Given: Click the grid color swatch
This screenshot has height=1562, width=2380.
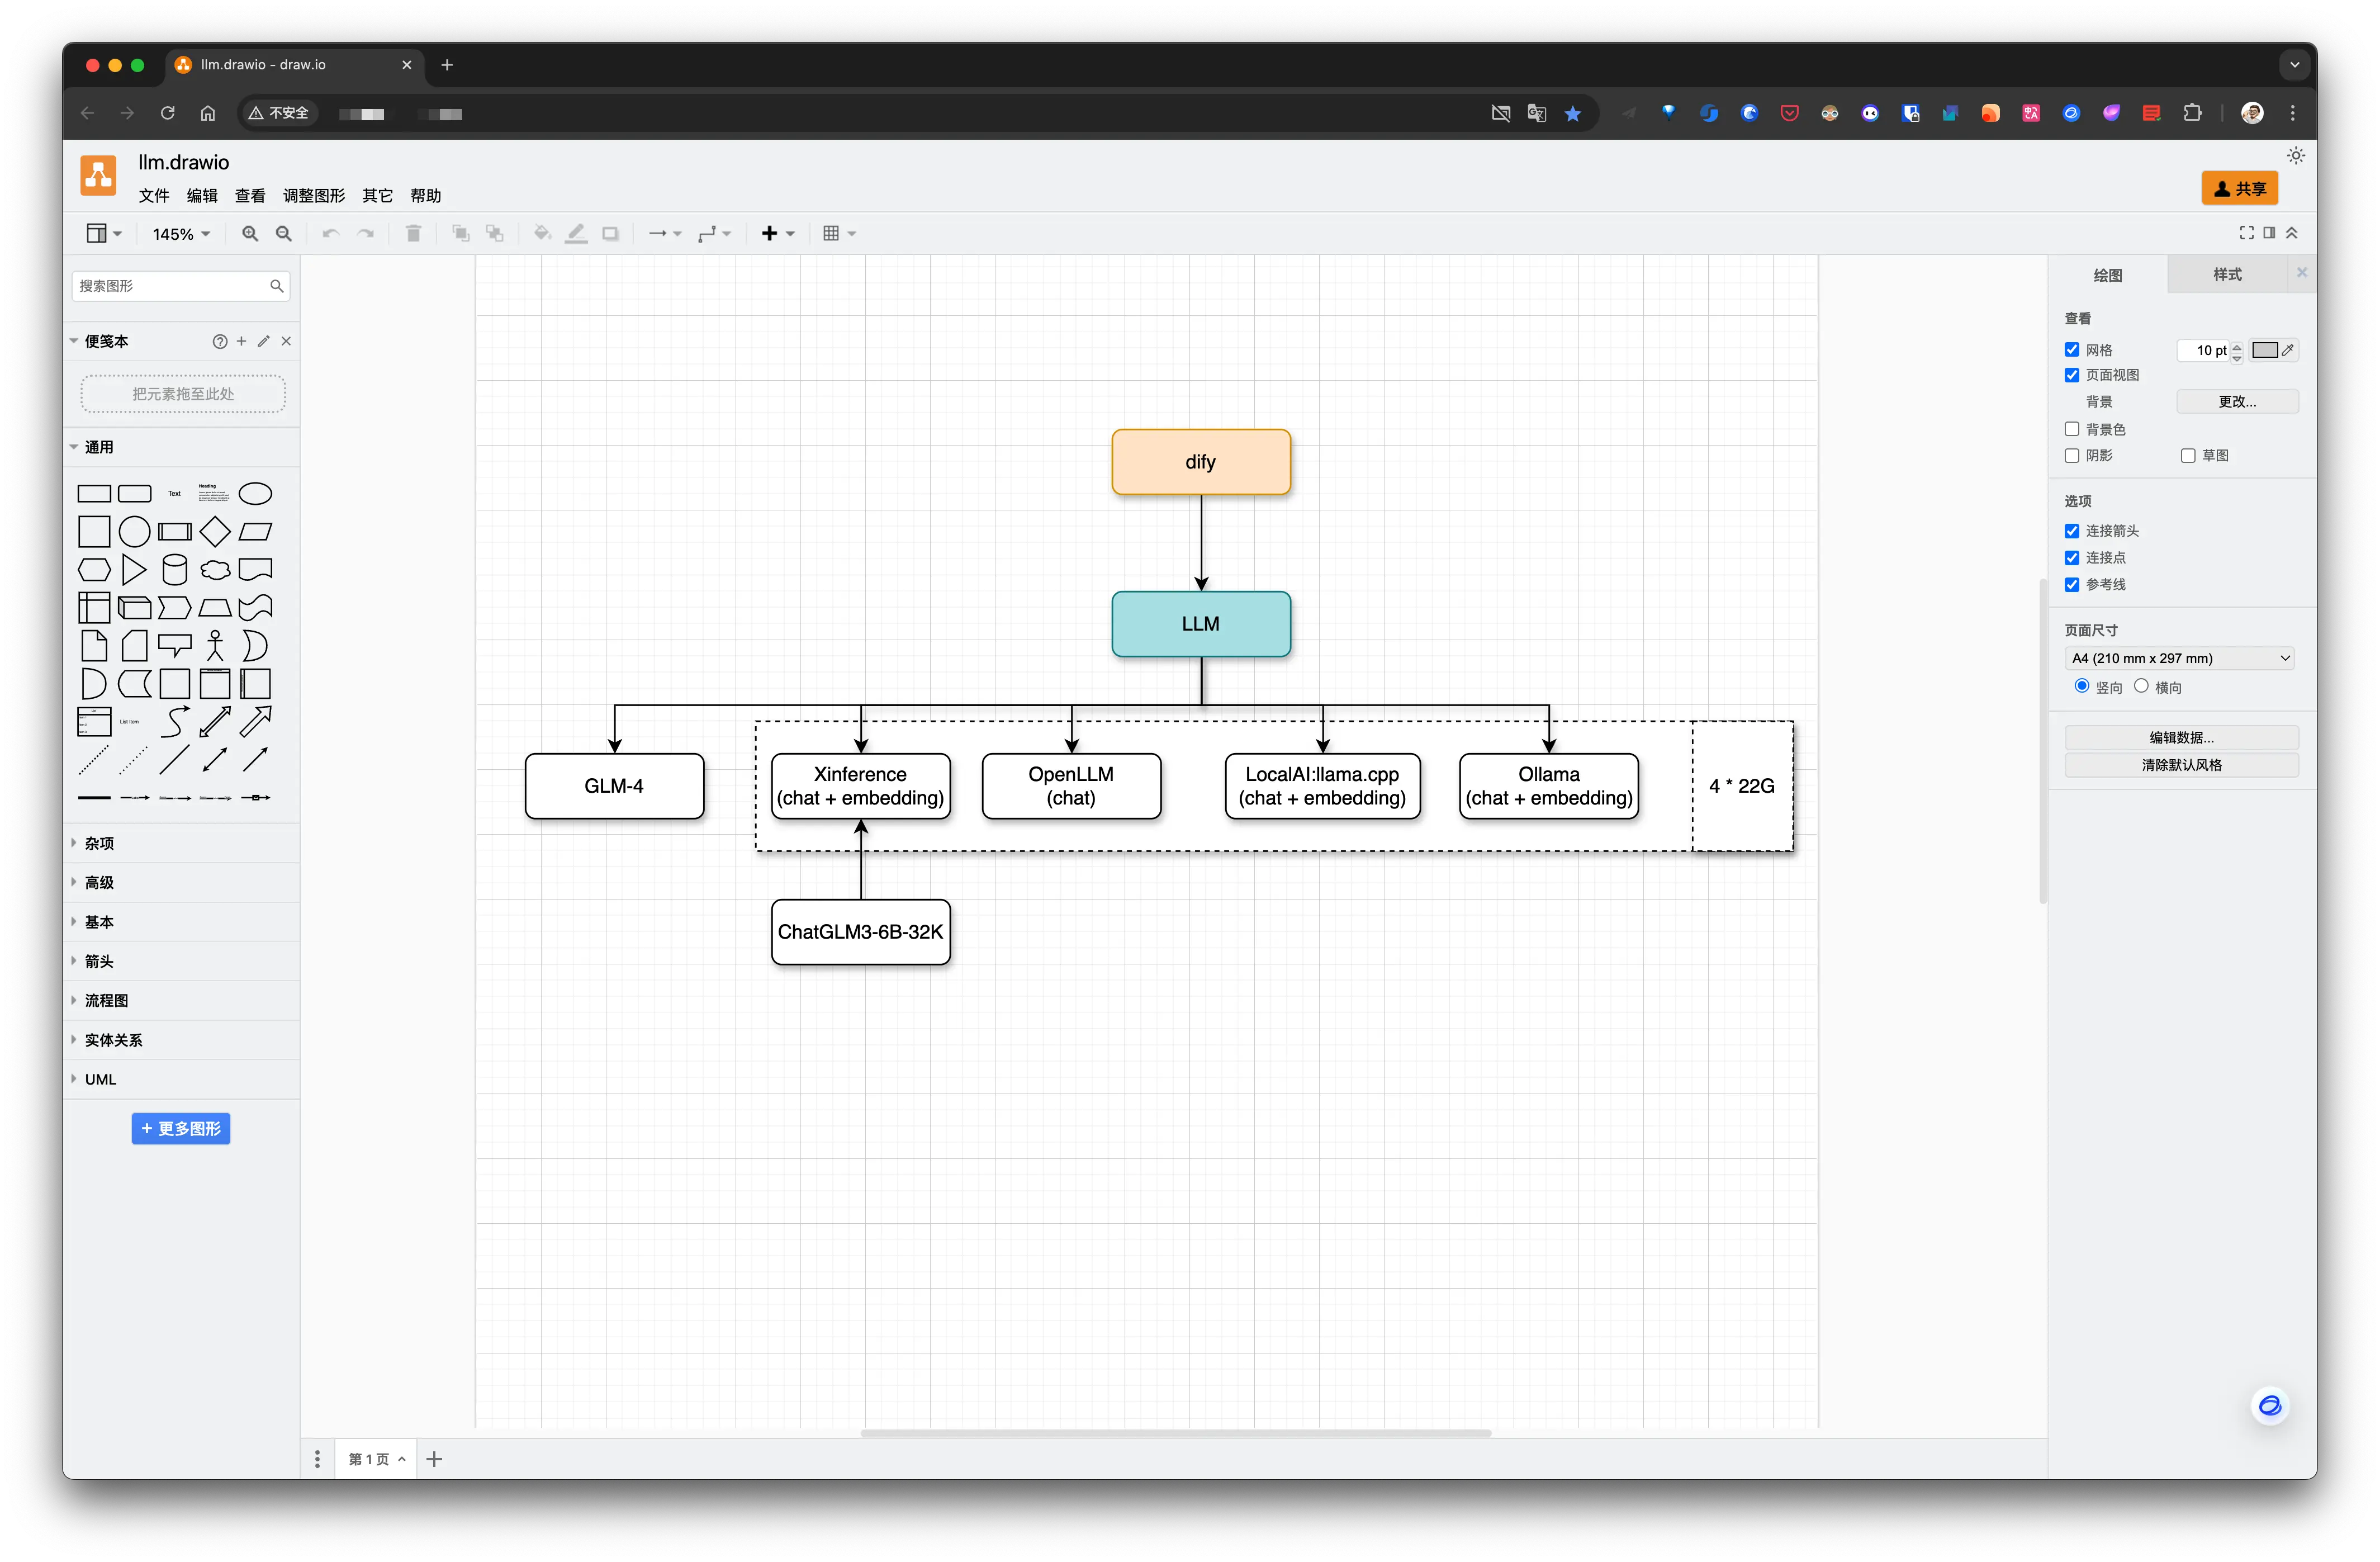Looking at the screenshot, I should 2265,350.
